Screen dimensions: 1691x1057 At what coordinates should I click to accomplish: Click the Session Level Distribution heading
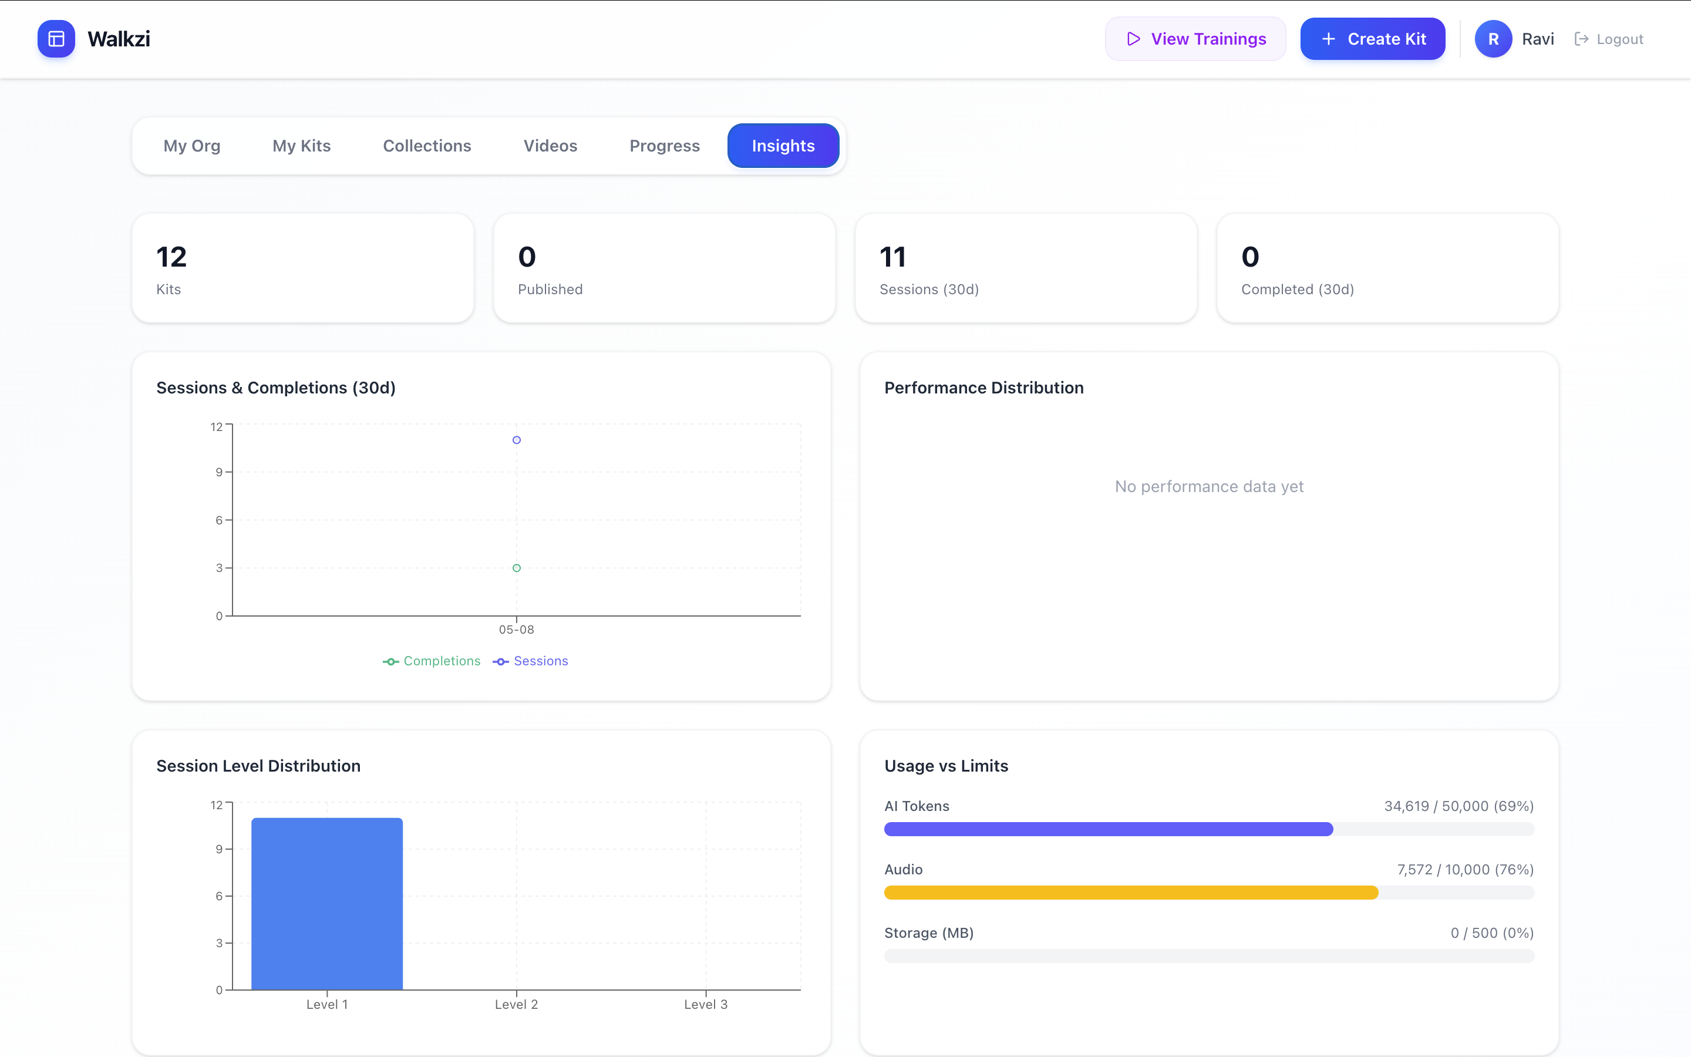(258, 766)
